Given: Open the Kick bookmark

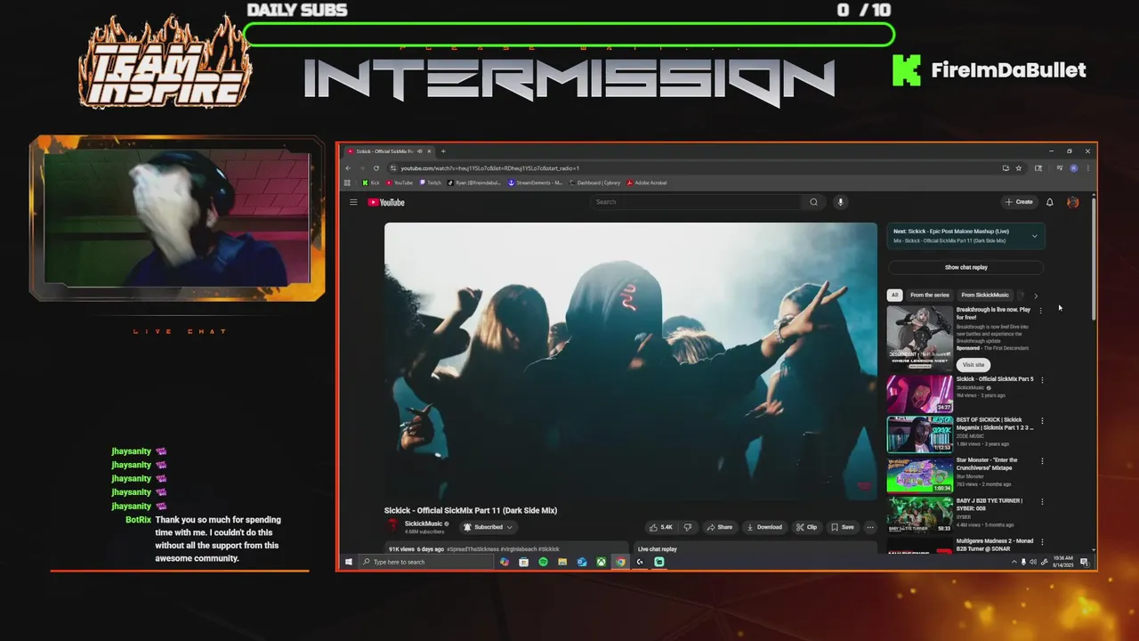Looking at the screenshot, I should tap(371, 183).
